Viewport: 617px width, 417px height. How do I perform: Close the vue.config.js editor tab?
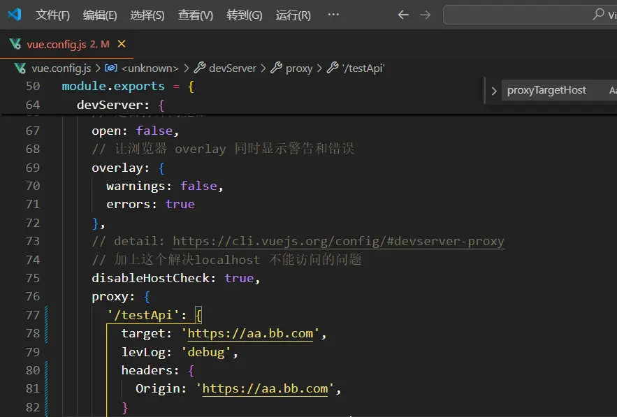point(122,44)
